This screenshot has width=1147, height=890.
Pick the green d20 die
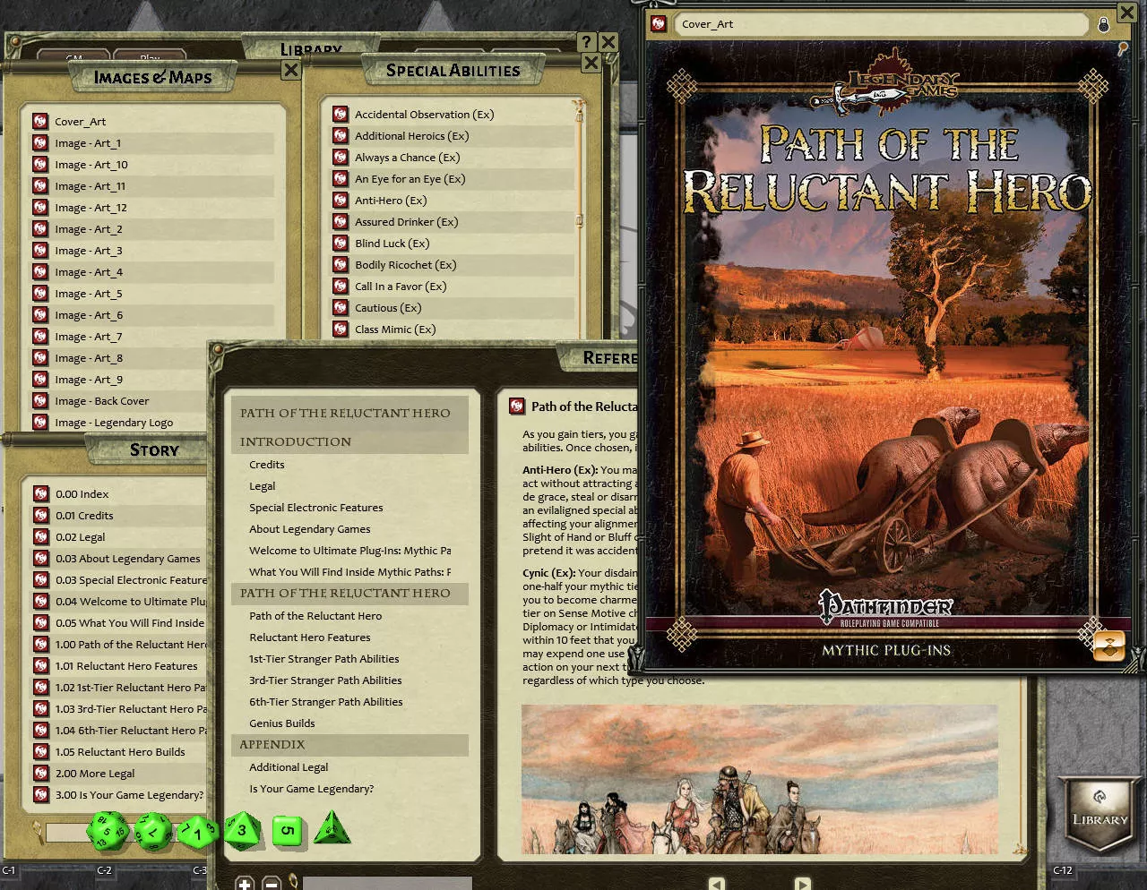point(108,831)
